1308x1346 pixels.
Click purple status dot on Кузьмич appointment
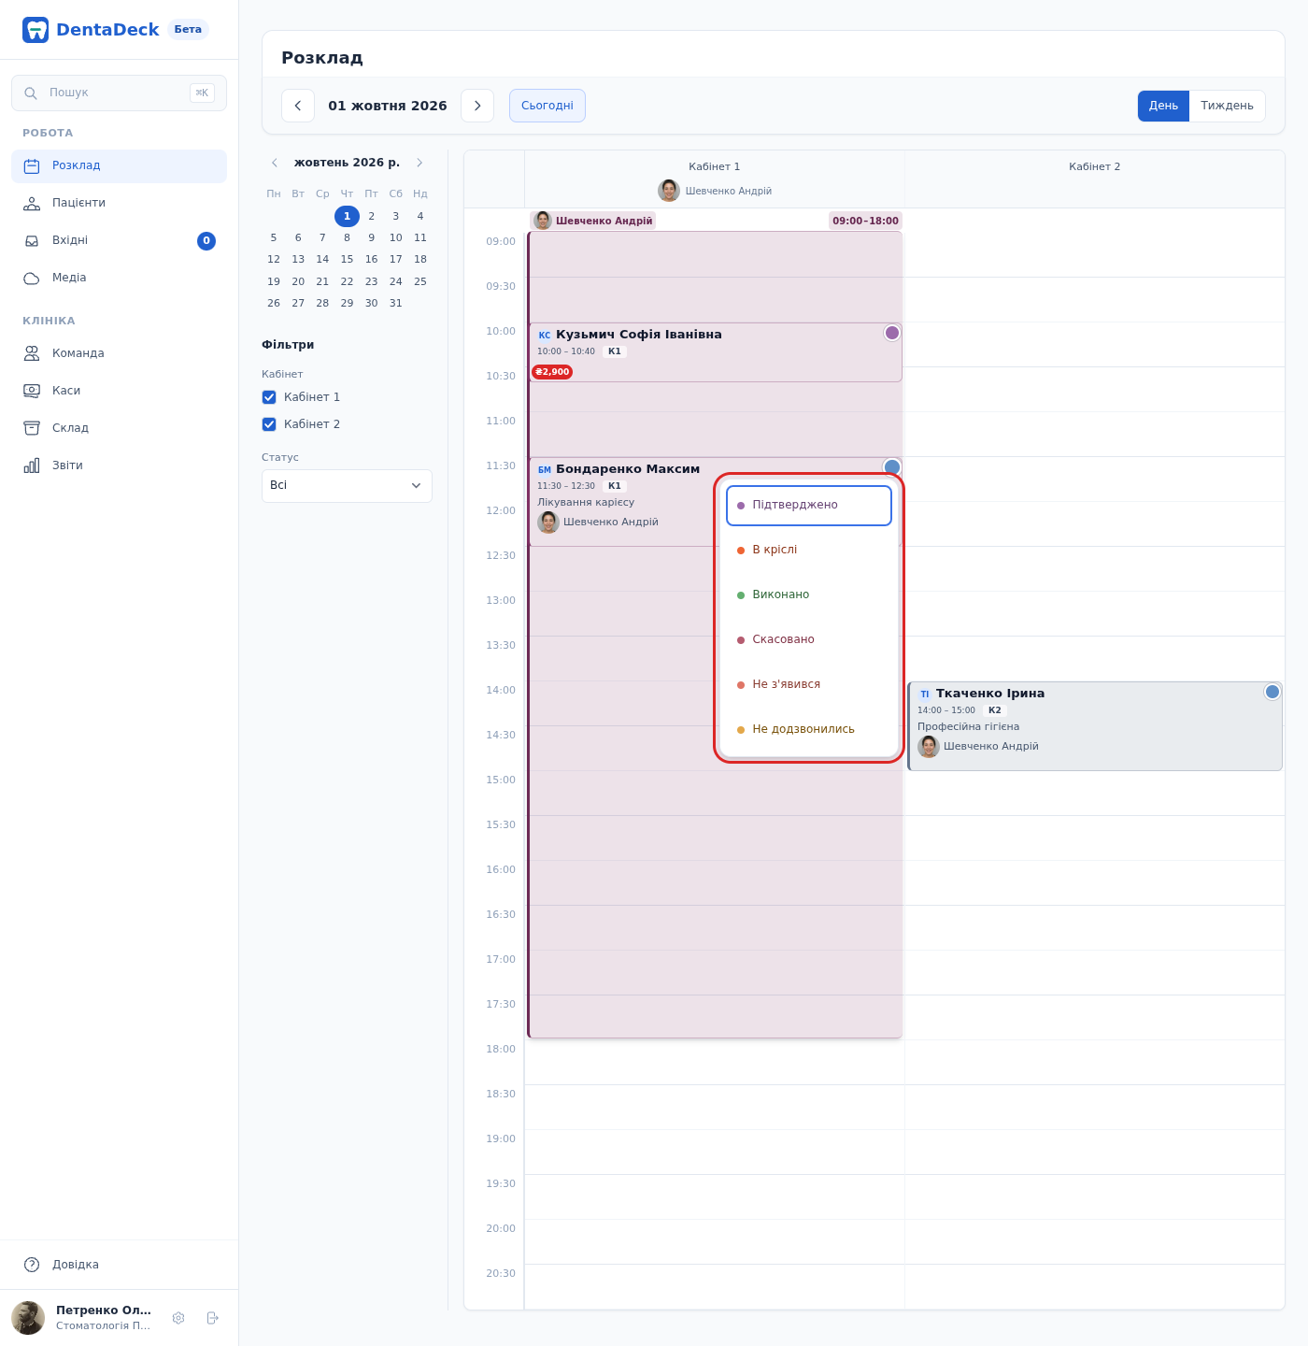(x=892, y=333)
